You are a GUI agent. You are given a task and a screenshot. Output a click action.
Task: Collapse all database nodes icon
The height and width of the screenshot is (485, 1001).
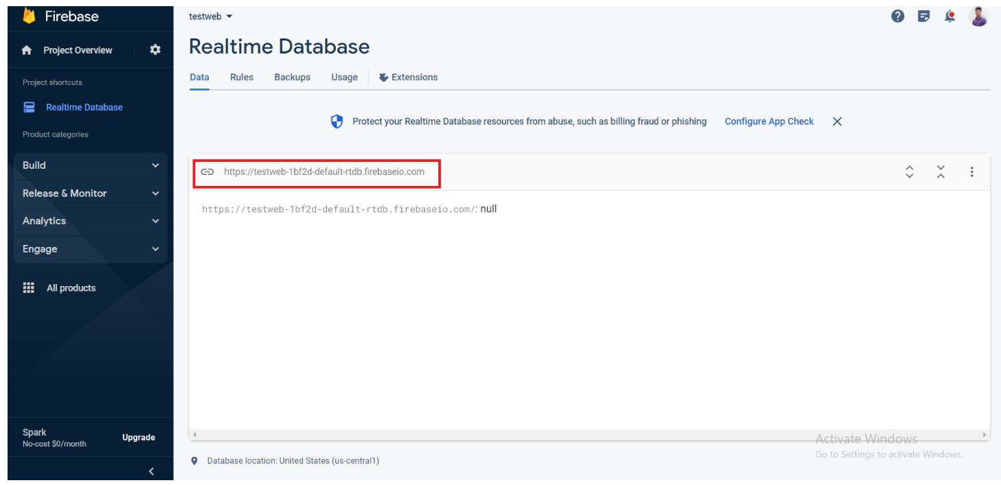click(941, 171)
